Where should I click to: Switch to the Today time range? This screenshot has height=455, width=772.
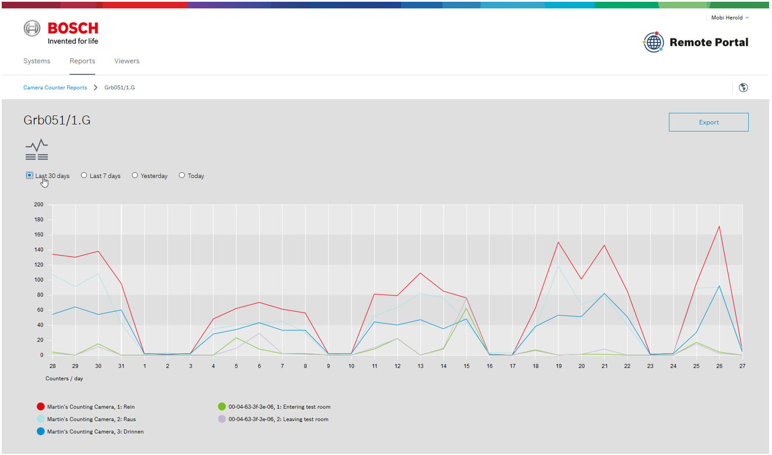[182, 176]
